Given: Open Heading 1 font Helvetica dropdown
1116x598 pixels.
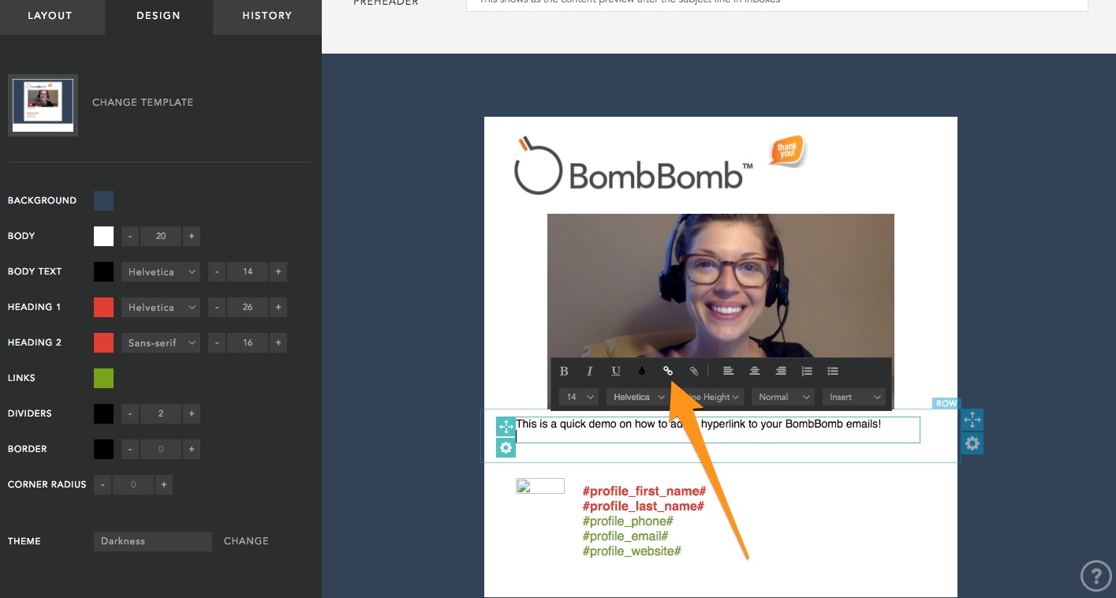Looking at the screenshot, I should click(161, 307).
